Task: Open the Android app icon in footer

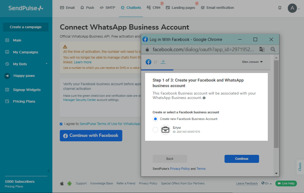Action: click(69, 183)
